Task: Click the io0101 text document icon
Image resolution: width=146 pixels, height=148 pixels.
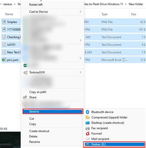Action: (4, 45)
